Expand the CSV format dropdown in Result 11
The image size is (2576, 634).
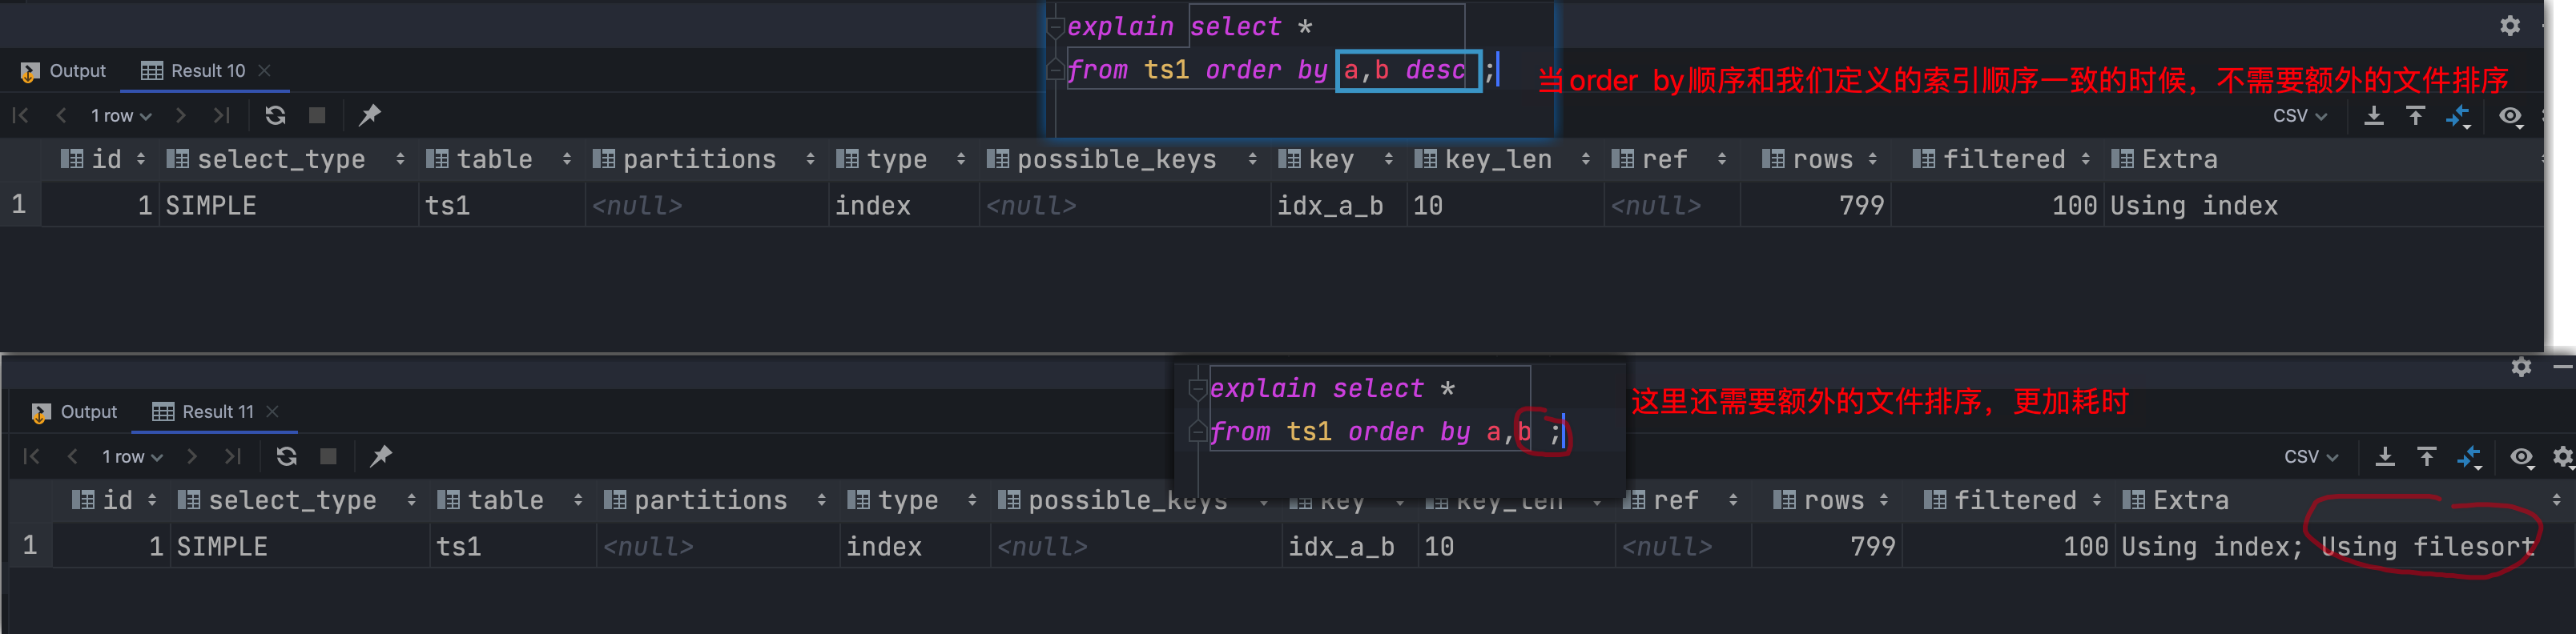(x=2311, y=457)
